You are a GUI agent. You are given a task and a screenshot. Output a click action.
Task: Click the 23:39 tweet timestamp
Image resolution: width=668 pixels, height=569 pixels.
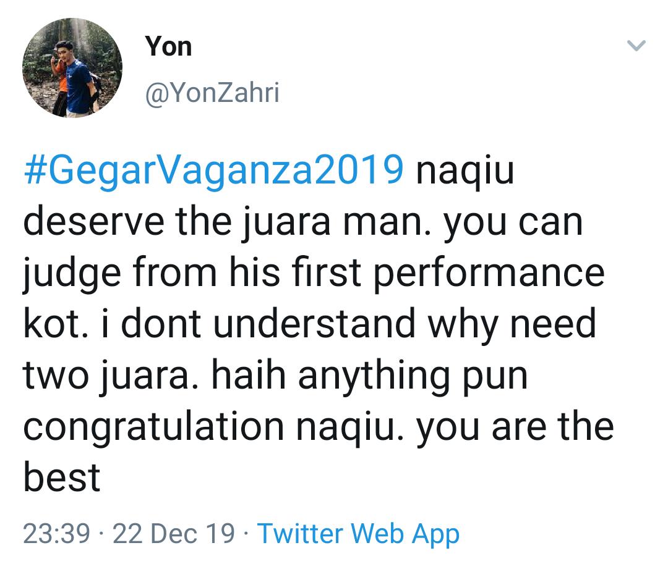[56, 533]
